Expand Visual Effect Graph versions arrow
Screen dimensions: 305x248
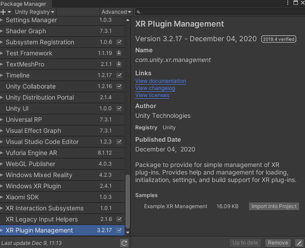coord(2,131)
